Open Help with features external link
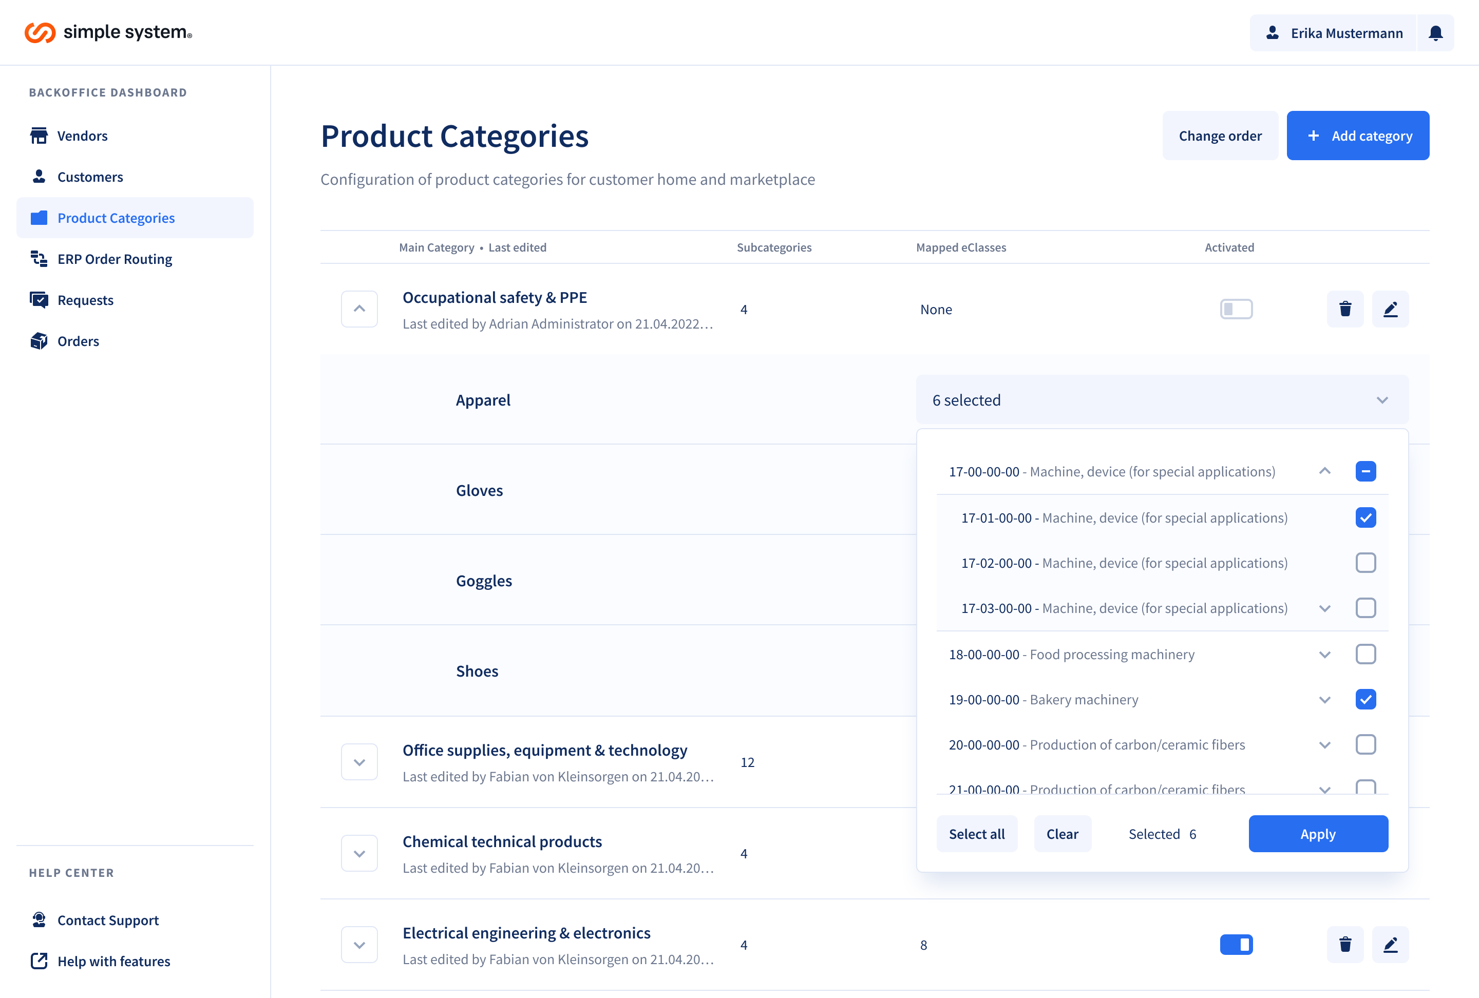Viewport: 1479px width, 998px height. (113, 961)
